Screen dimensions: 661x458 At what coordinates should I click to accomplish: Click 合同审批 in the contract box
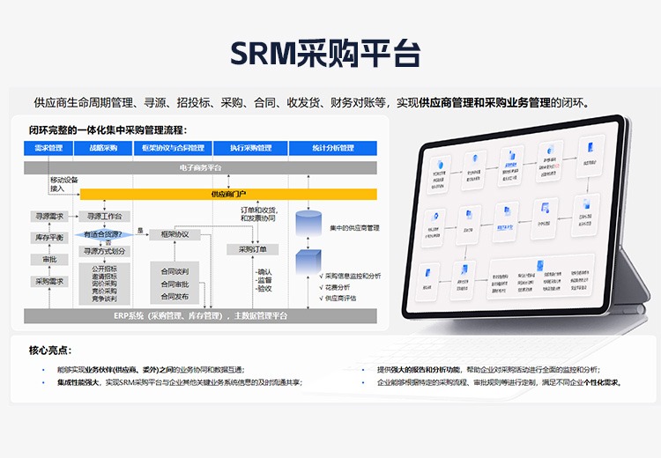tap(175, 284)
